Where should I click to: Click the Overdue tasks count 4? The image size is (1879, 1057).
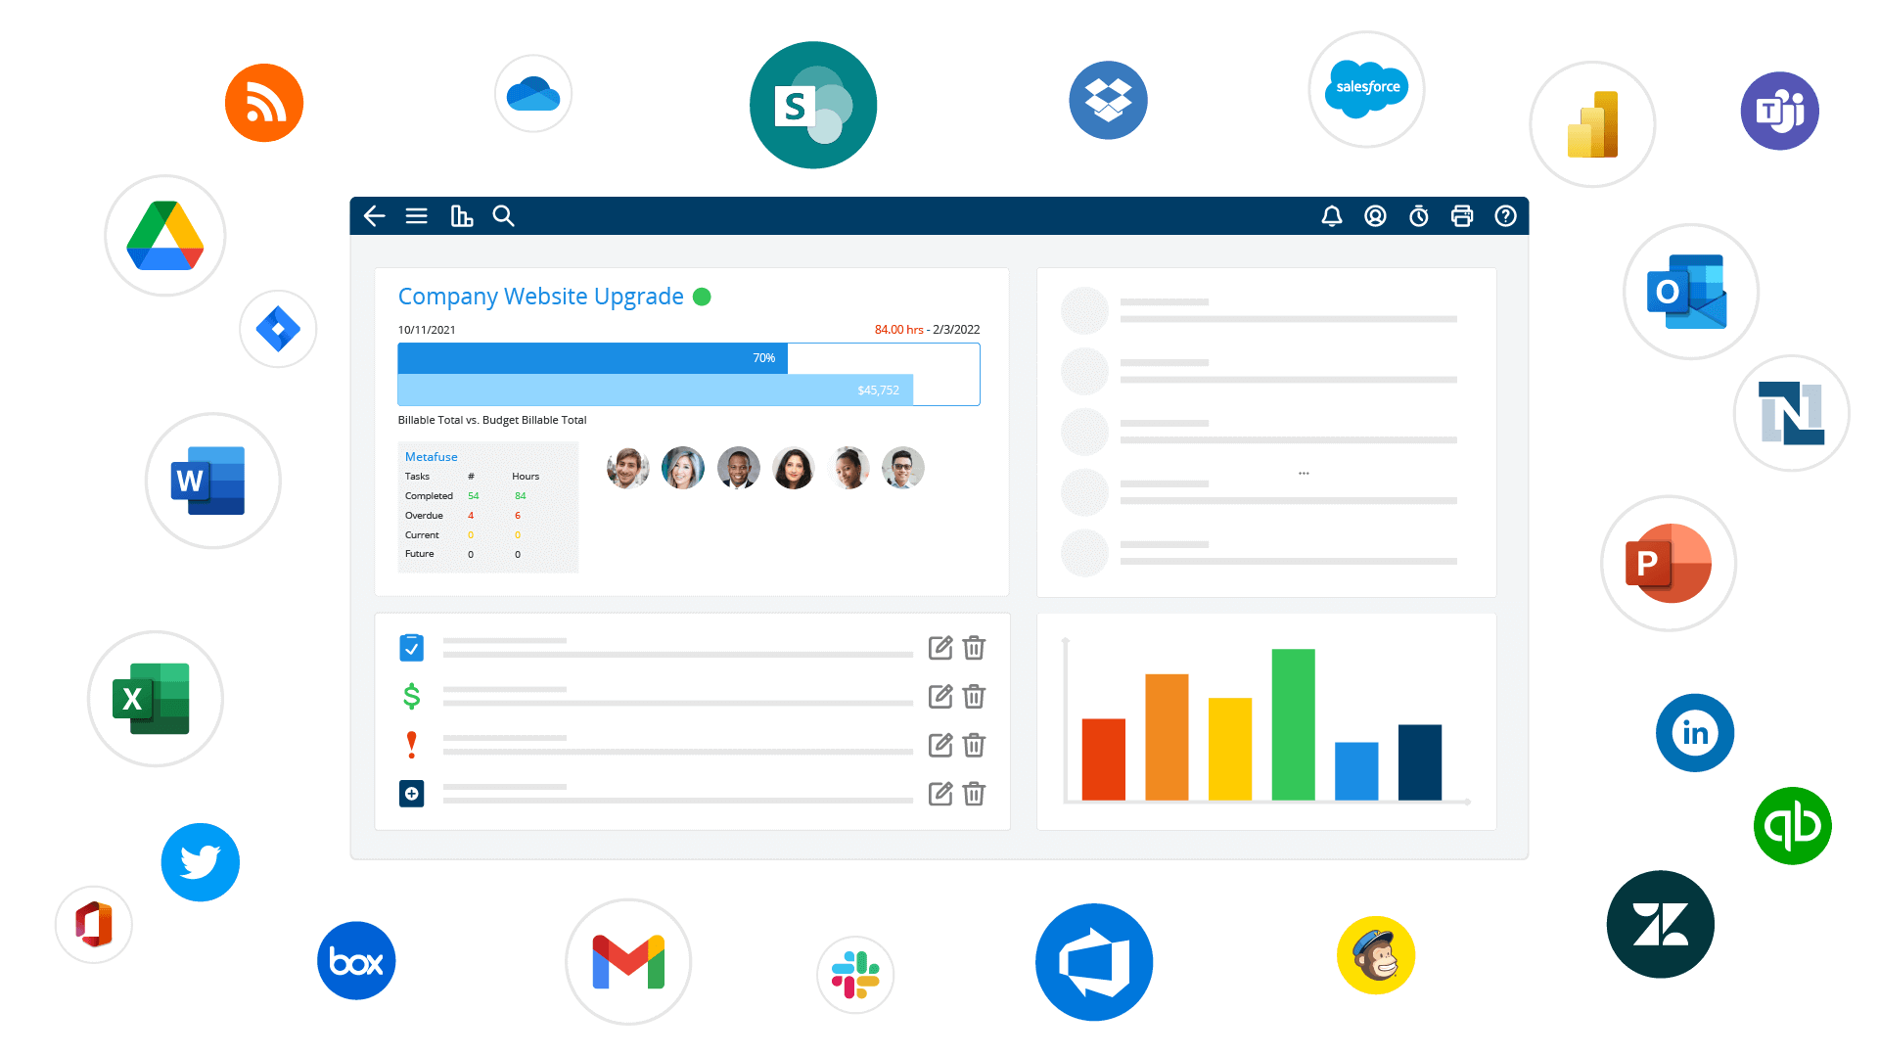click(471, 516)
